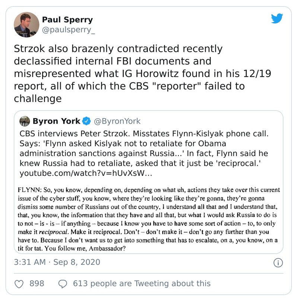Open "613 people are Tweeting about this"
Viewport: 298px width, 302px height.
click(141, 284)
